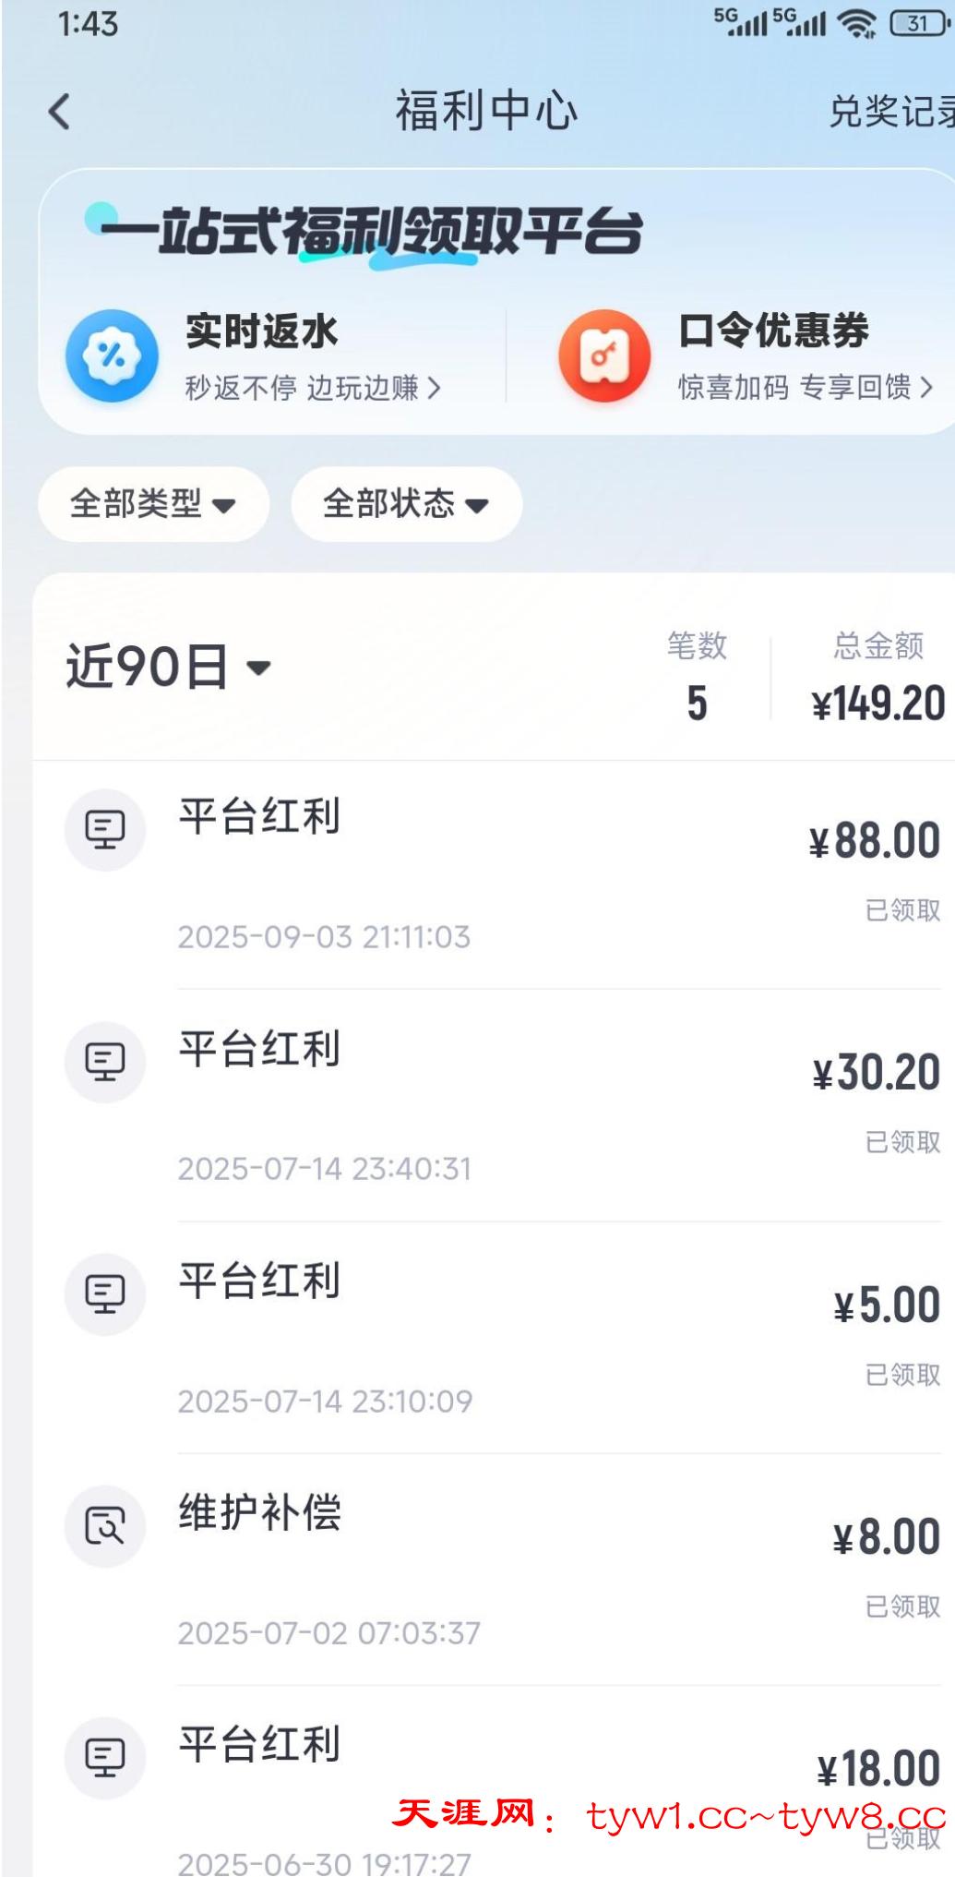Image resolution: width=955 pixels, height=1877 pixels.
Task: Tap the 2025-07-14 23:40:31 record timestamp
Action: (x=325, y=1169)
